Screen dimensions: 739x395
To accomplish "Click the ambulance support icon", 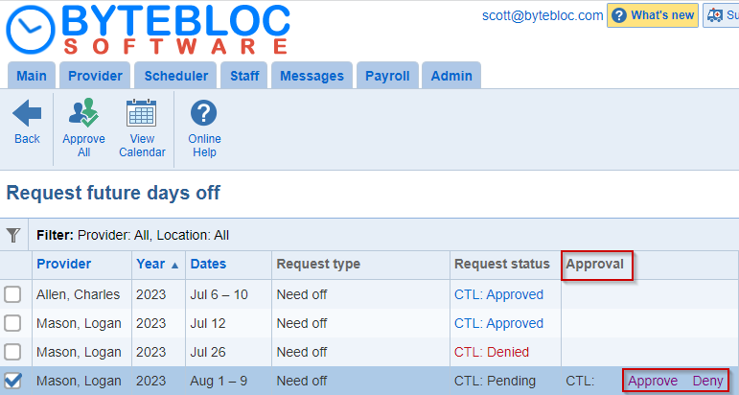I will click(714, 15).
